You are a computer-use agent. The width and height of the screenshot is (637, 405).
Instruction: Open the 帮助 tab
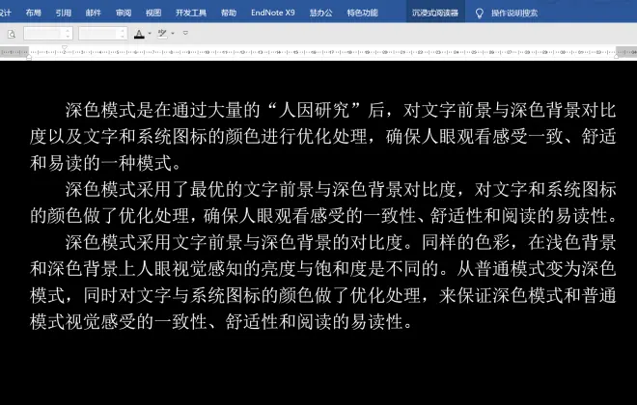[229, 13]
